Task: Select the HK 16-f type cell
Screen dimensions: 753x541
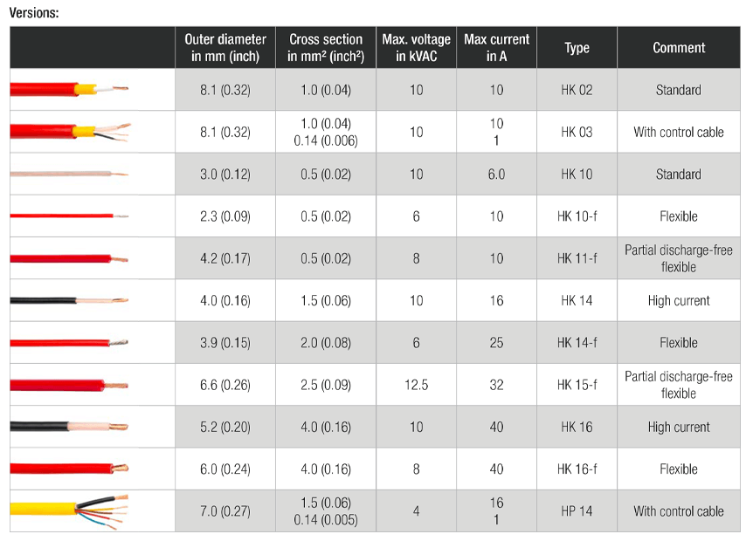Action: click(577, 469)
